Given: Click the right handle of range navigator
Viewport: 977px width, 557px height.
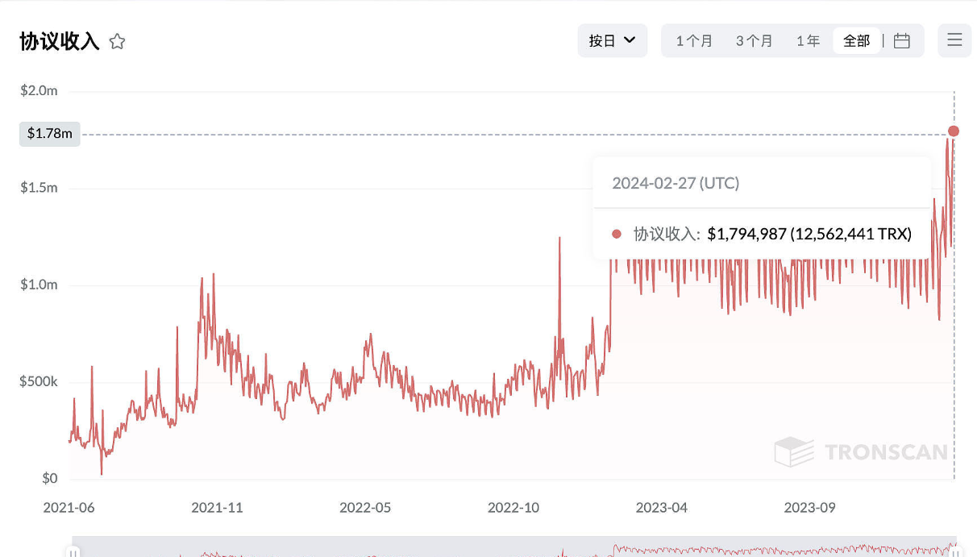Looking at the screenshot, I should pyautogui.click(x=955, y=552).
